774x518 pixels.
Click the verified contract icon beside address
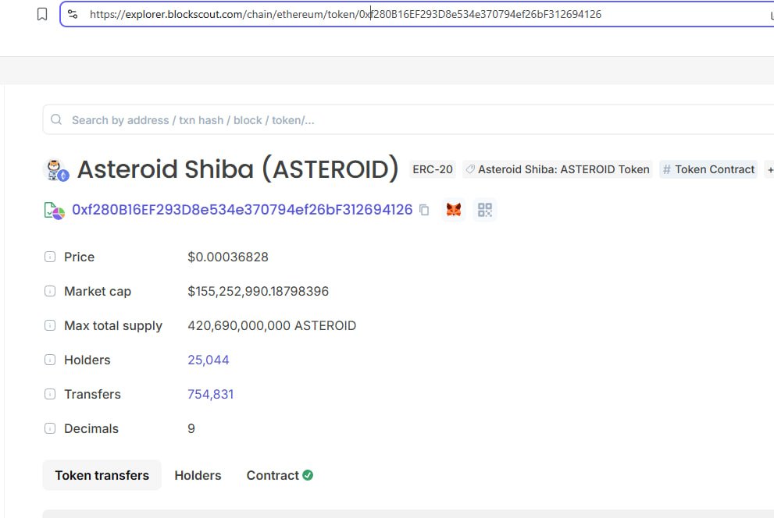[55, 211]
